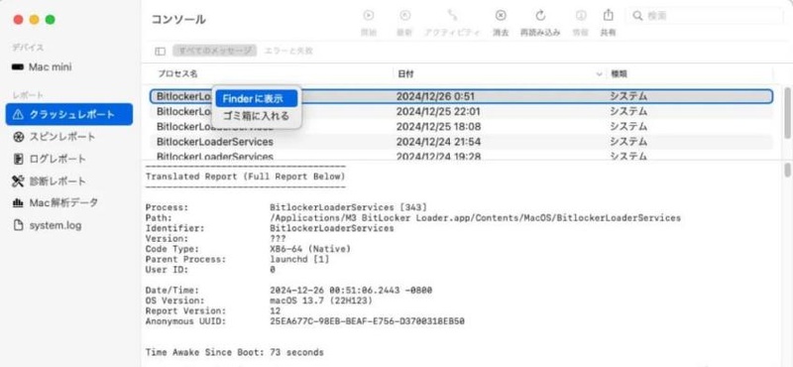Image resolution: width=793 pixels, height=367 pixels.
Task: Open Mac Analytics Data (Mac解析データ) in sidebar
Action: coord(69,203)
